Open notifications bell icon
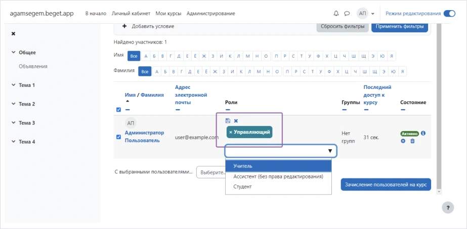Viewport: 467px width, 229px height. (x=336, y=14)
